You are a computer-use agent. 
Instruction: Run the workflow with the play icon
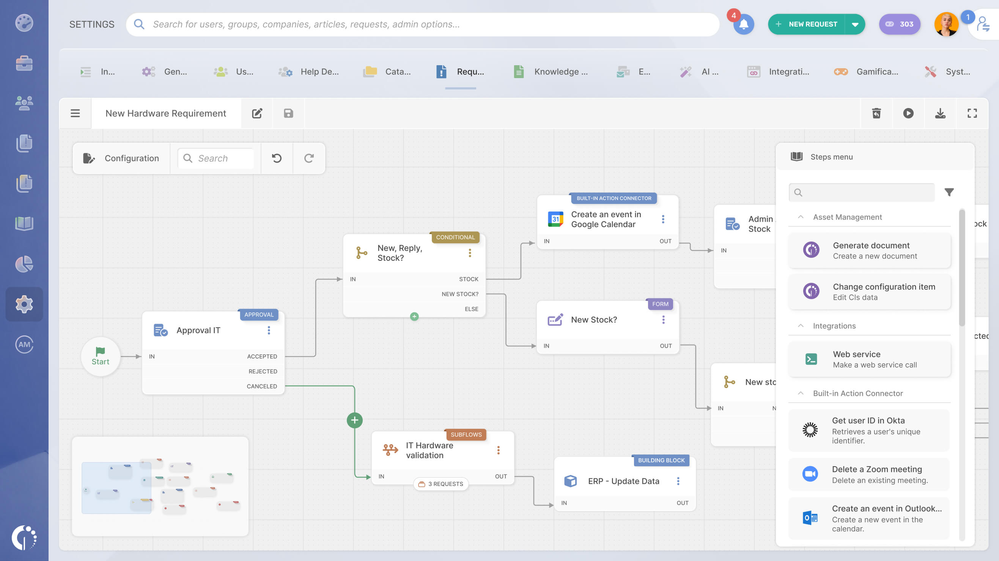[908, 113]
